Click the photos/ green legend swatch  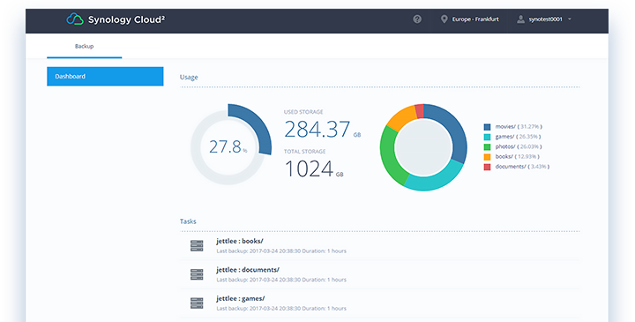pyautogui.click(x=487, y=146)
